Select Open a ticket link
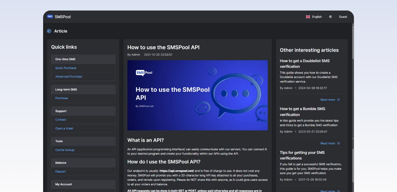 (64, 128)
